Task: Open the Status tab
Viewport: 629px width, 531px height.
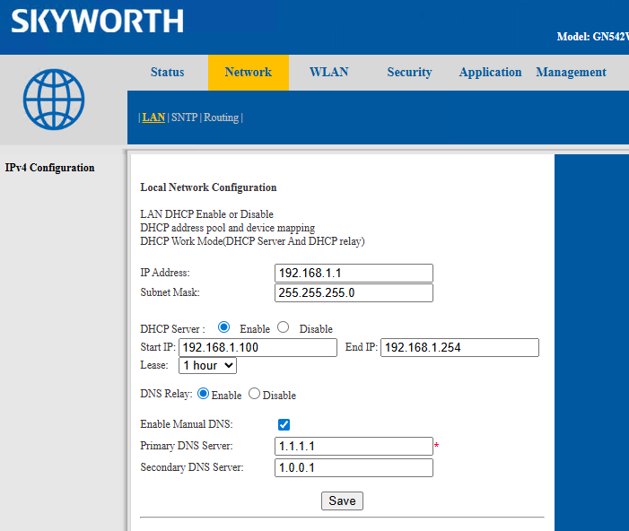Action: click(x=167, y=73)
